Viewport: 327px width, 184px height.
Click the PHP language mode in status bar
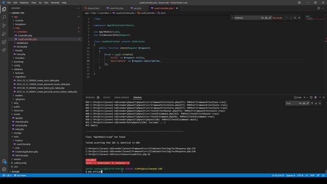tap(312, 175)
